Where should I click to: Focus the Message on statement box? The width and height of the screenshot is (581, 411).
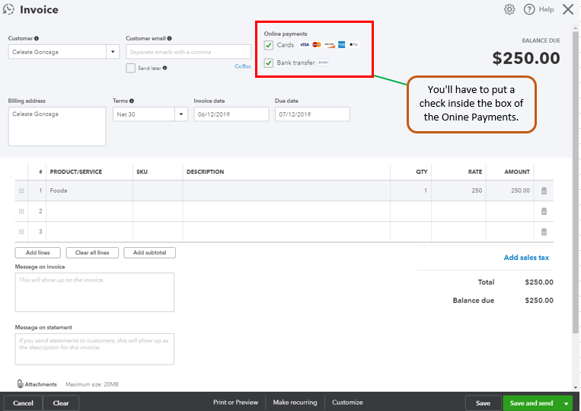[94, 349]
